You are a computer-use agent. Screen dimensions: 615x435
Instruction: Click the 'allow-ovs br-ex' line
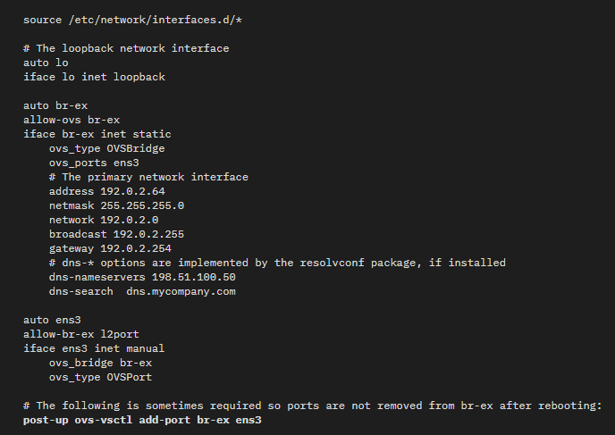72,120
